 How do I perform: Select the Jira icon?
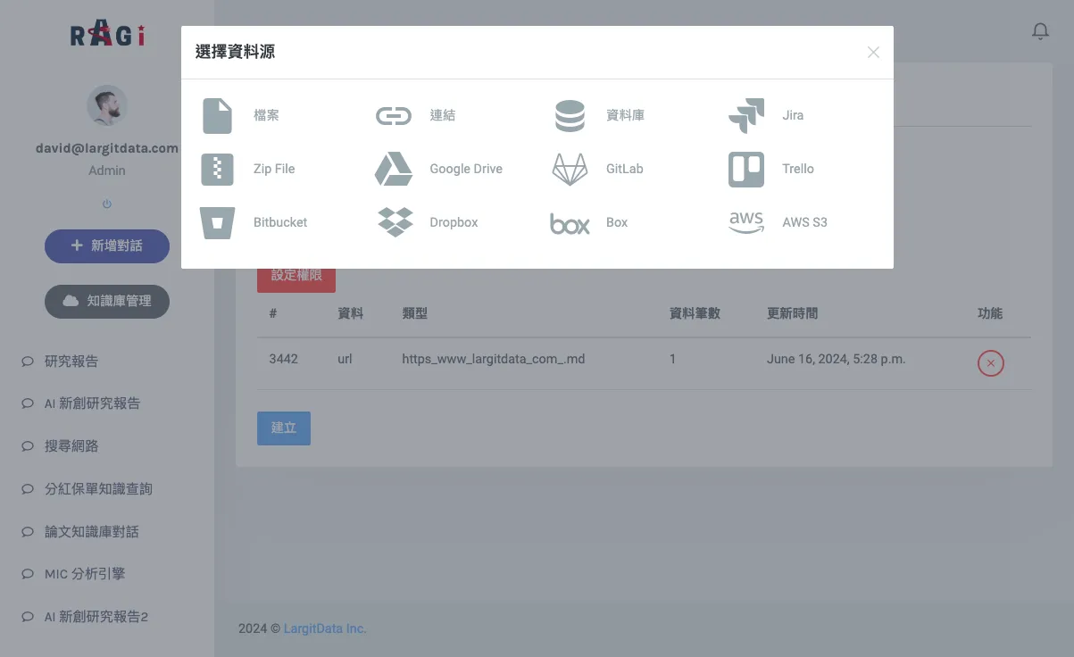coord(746,116)
